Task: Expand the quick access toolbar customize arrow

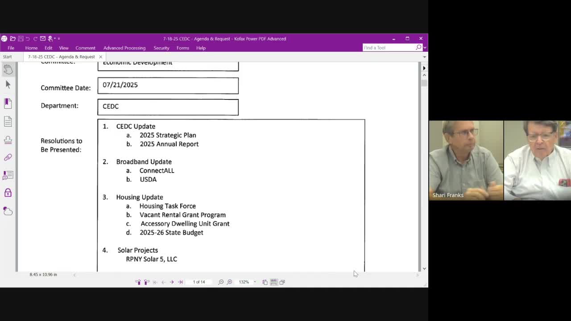Action: coord(59,39)
